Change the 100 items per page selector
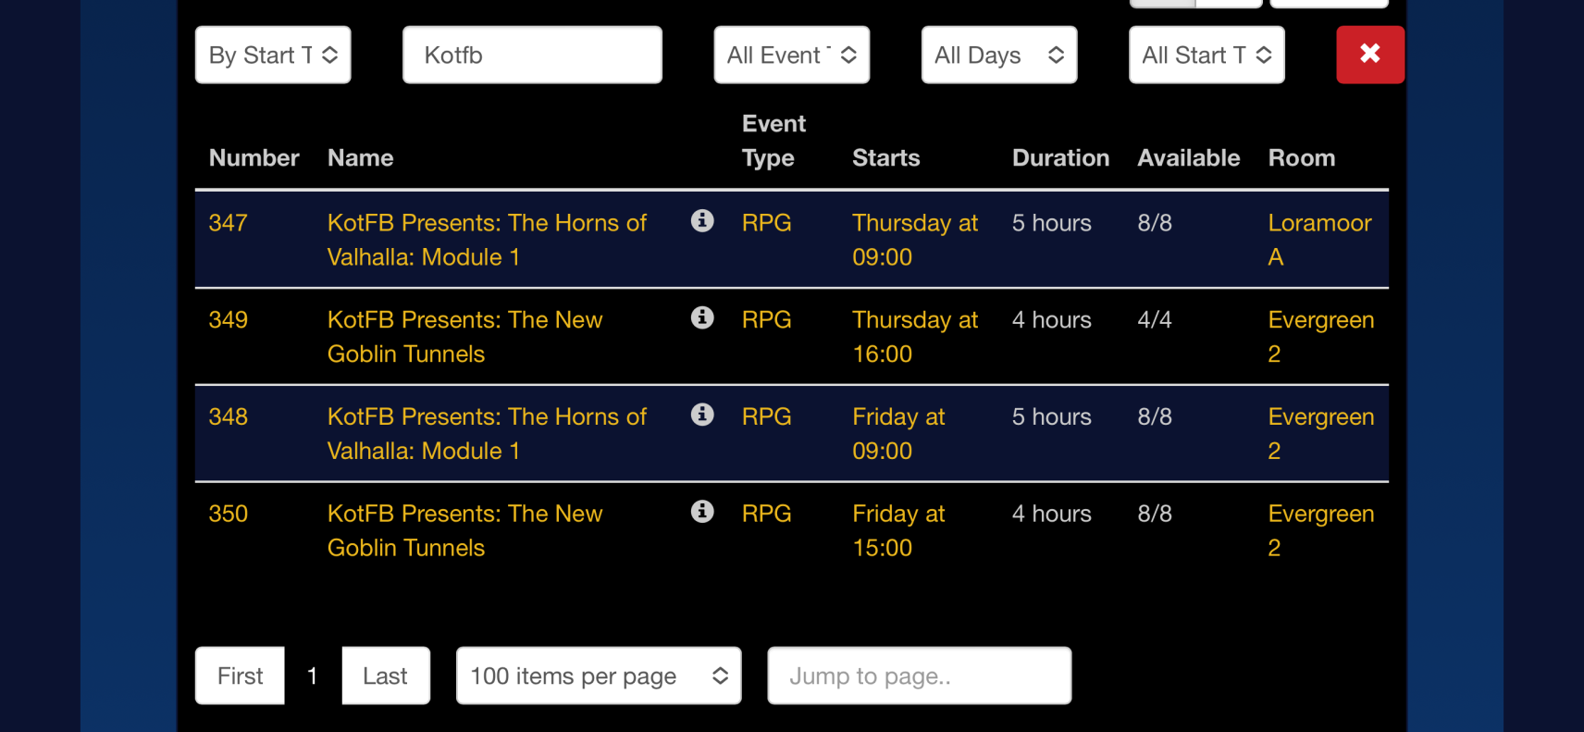This screenshot has height=732, width=1584. point(598,676)
